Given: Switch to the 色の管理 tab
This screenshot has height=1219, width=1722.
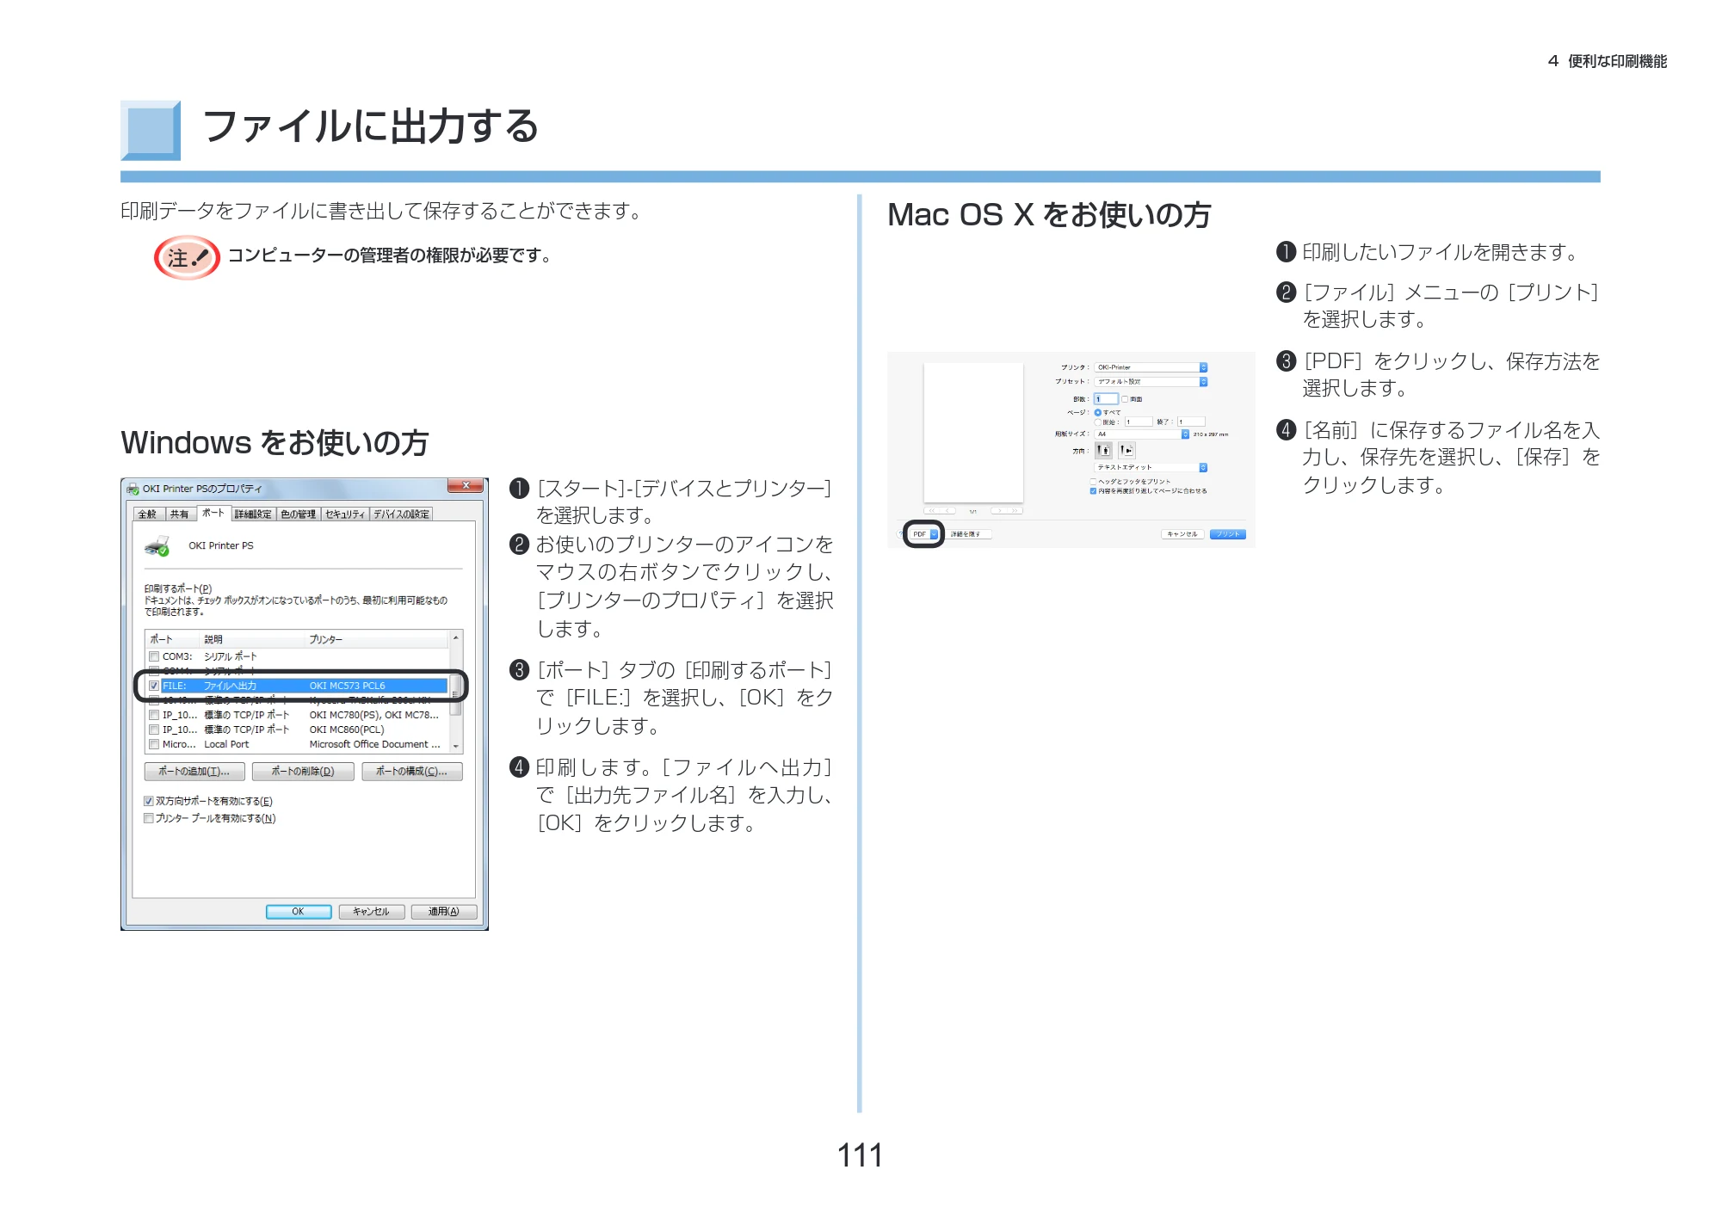Looking at the screenshot, I should [x=298, y=514].
